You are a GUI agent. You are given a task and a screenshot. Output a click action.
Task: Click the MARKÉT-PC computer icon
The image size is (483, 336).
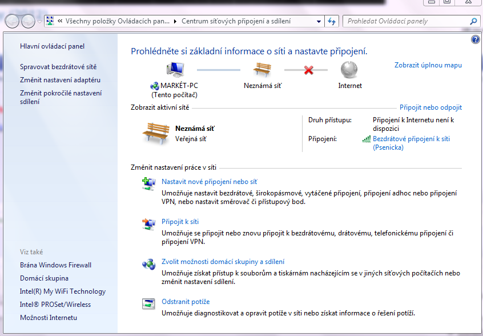[x=175, y=70]
